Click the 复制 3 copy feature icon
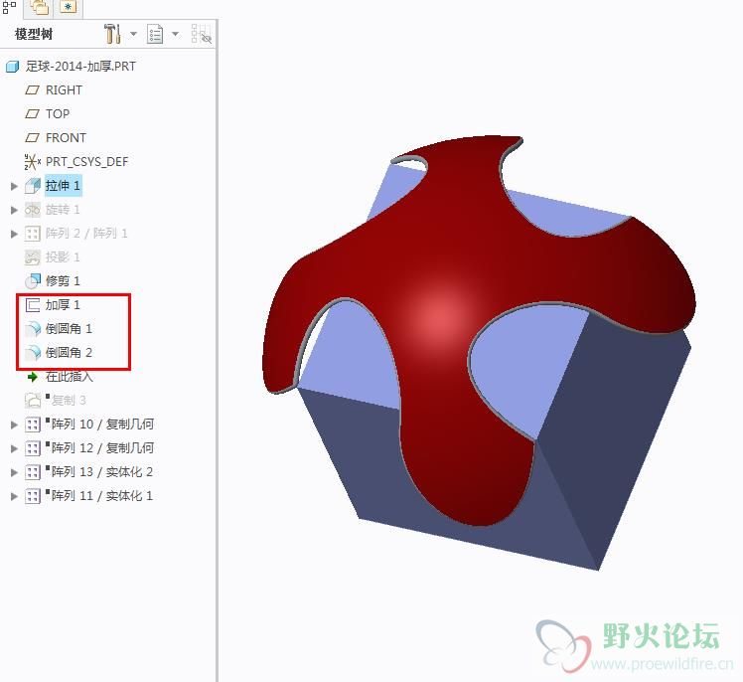Image resolution: width=743 pixels, height=682 pixels. pyautogui.click(x=32, y=401)
